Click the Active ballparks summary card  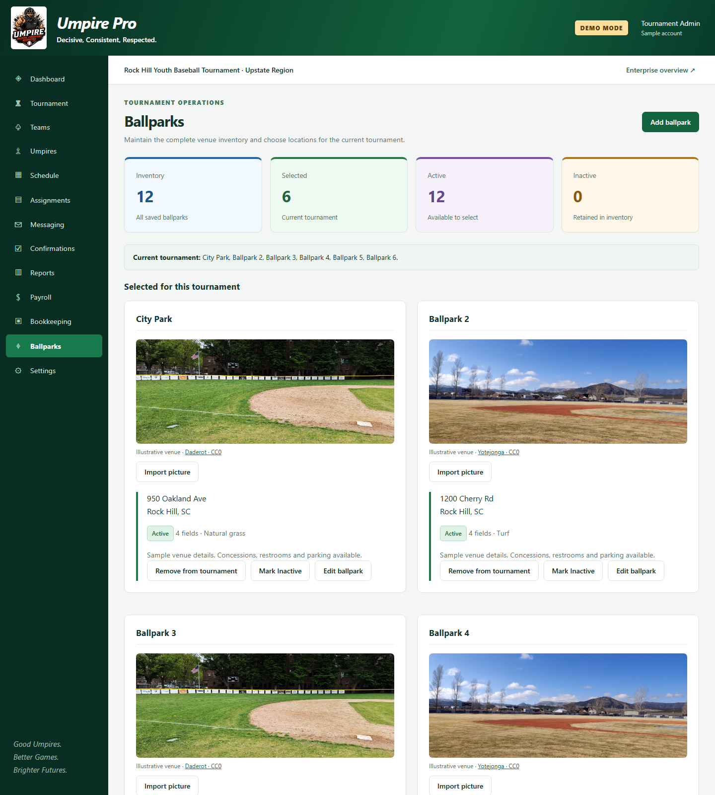click(x=485, y=195)
